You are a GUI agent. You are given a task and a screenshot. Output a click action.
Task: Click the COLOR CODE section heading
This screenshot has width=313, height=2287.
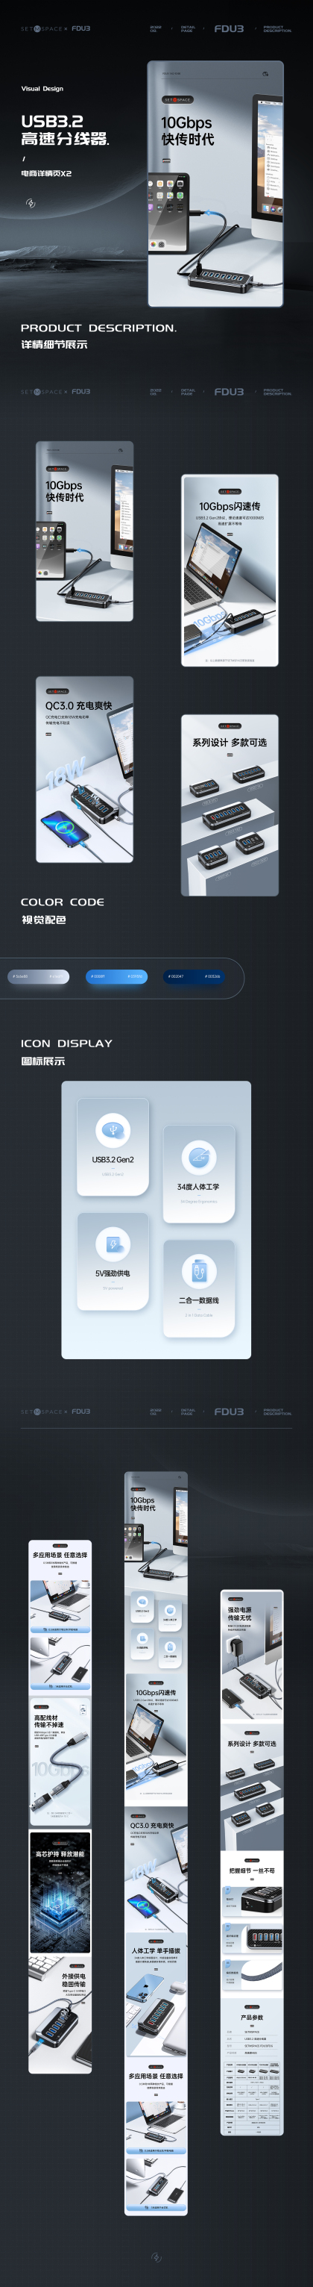62,902
